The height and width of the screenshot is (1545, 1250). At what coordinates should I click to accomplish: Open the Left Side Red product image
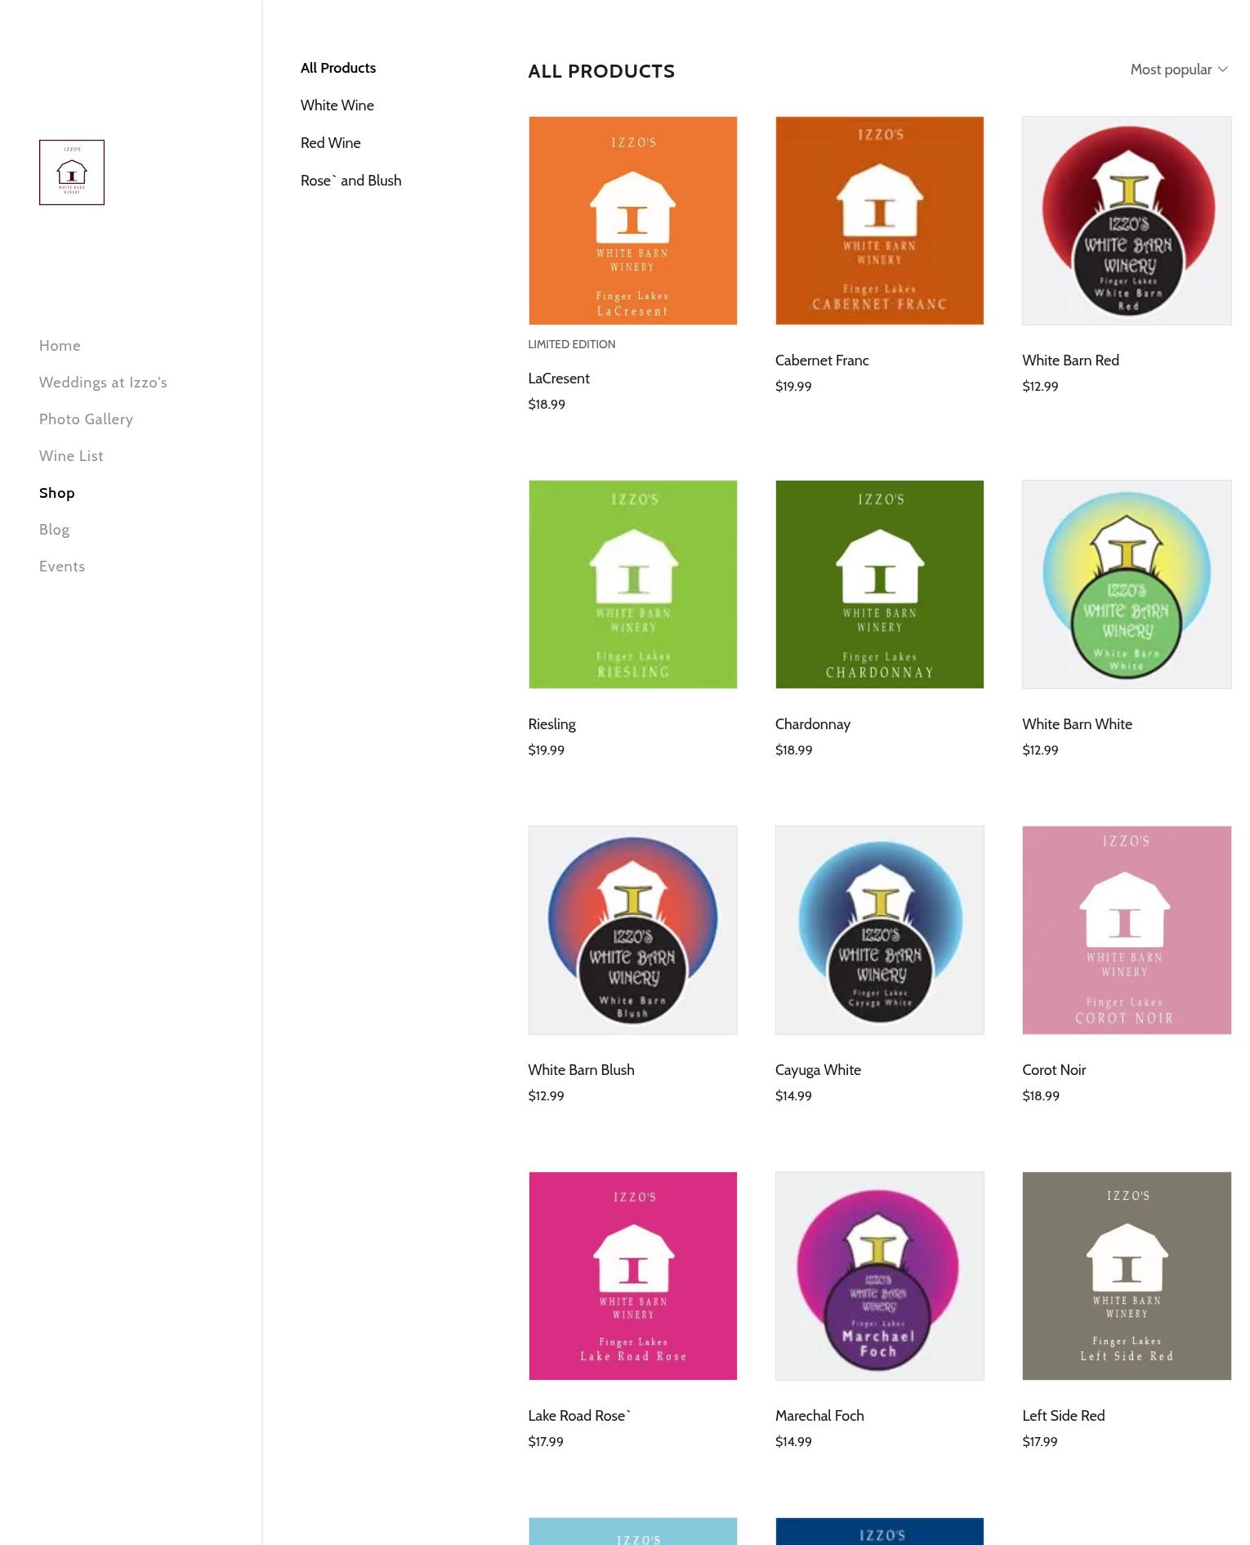(x=1127, y=1276)
